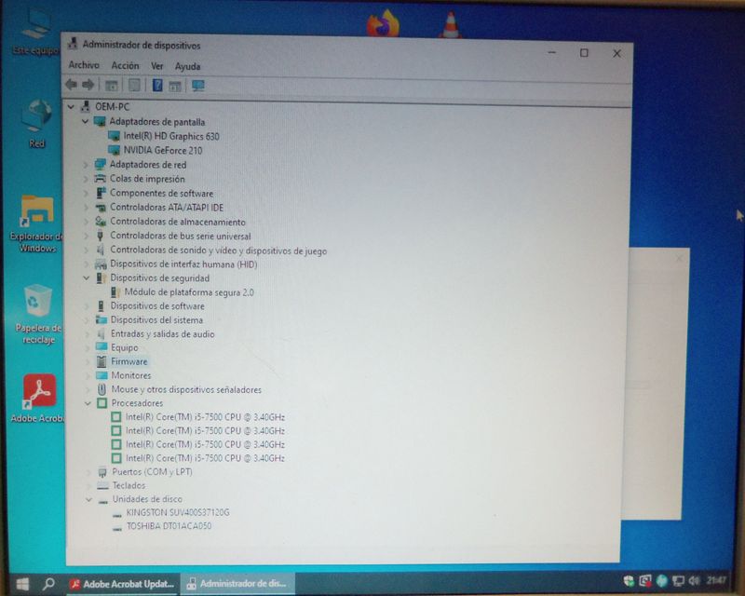Image resolution: width=745 pixels, height=596 pixels.
Task: Expand Adaptadores de red category
Action: coord(86,165)
